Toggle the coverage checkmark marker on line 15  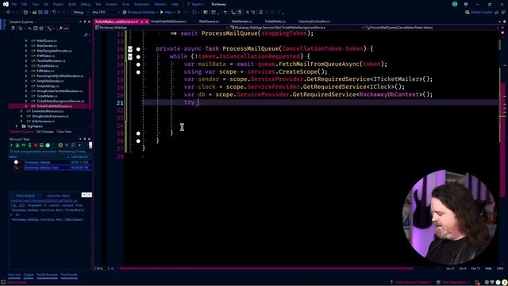130,56
